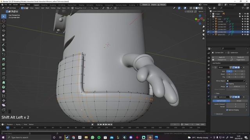Select the Shrink/Fatten tool
This screenshot has height=140, width=250.
(x=4, y=100)
